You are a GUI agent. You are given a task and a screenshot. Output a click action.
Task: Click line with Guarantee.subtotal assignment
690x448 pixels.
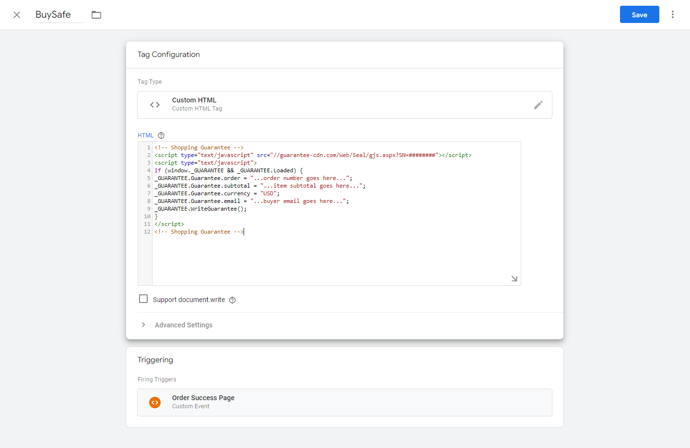point(260,186)
